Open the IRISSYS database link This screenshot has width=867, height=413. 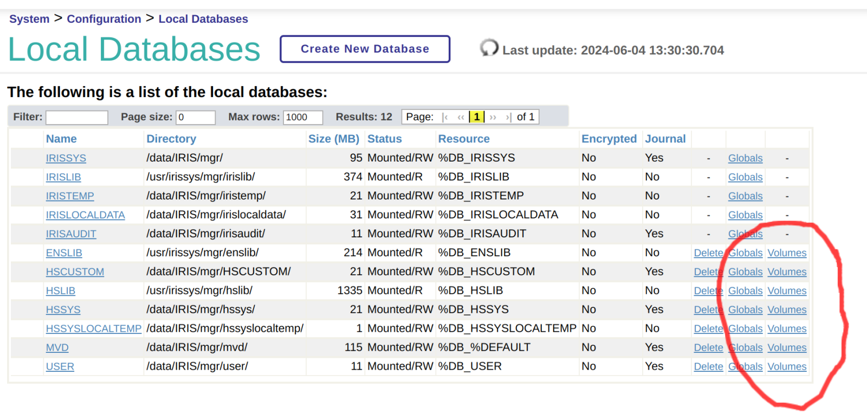pyautogui.click(x=66, y=158)
